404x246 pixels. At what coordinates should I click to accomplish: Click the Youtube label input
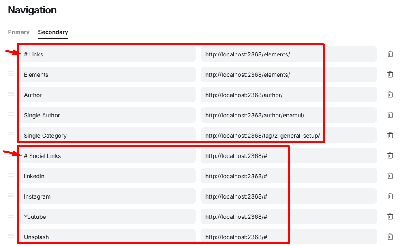click(107, 217)
